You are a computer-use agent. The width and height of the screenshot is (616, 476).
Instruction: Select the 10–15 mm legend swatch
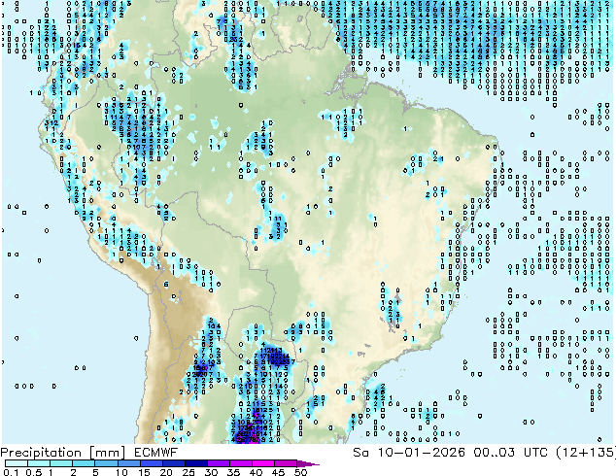(x=128, y=463)
